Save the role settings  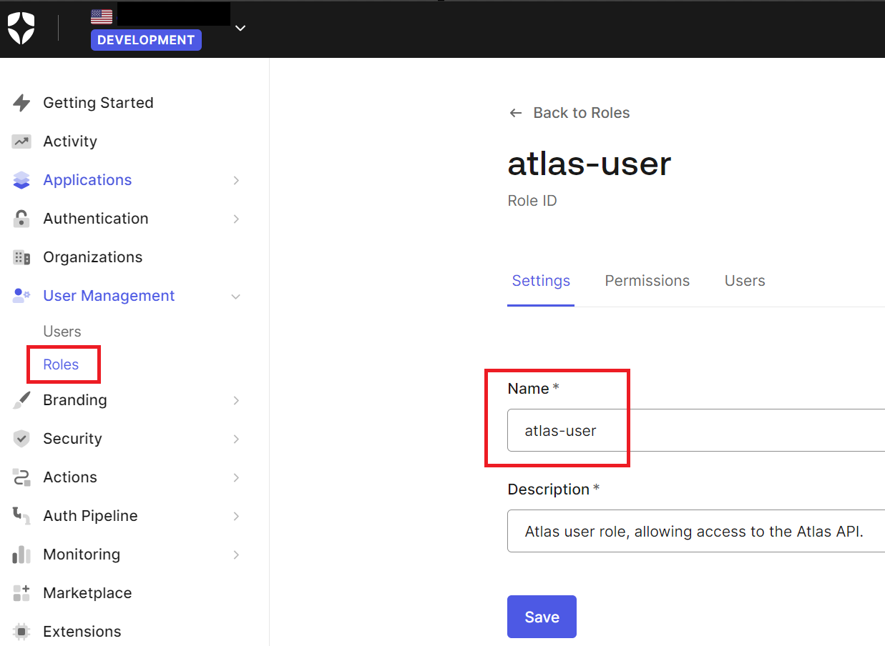click(542, 617)
